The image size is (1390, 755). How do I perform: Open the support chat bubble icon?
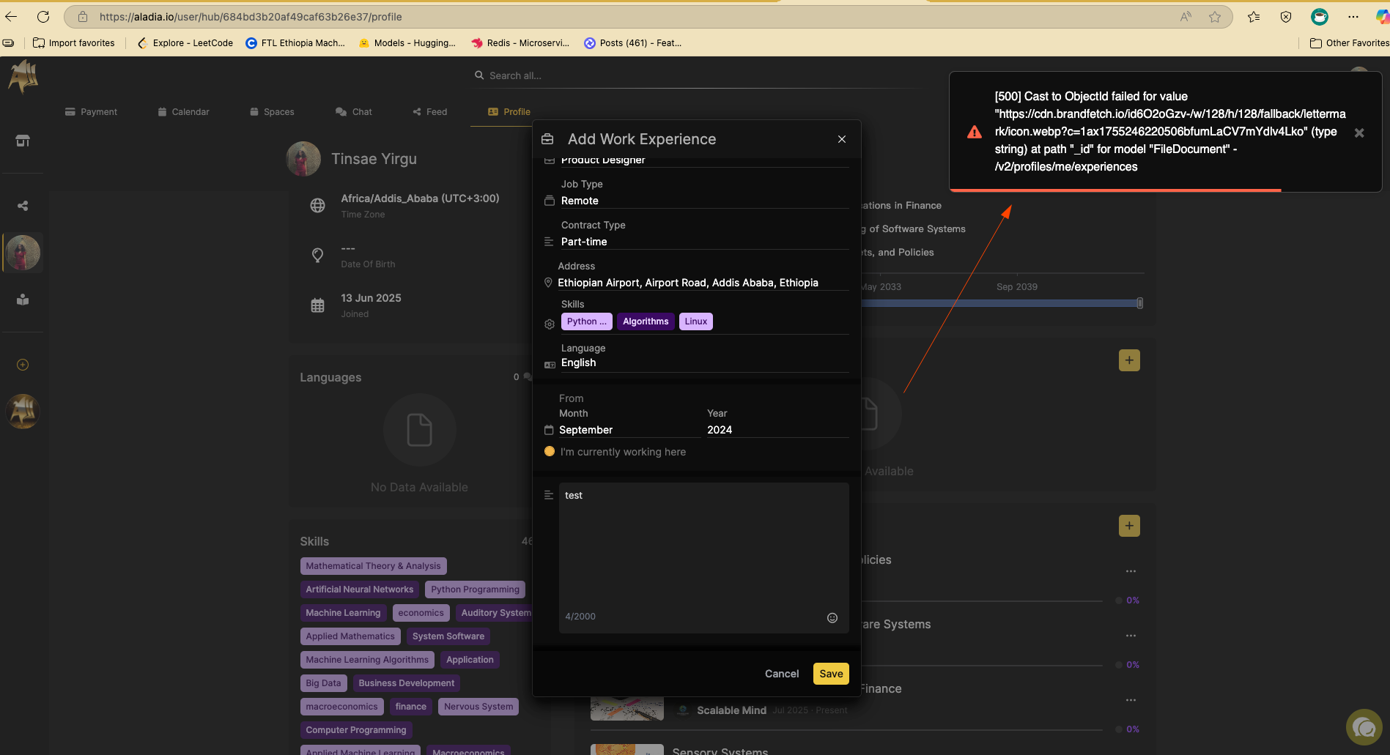1364,727
